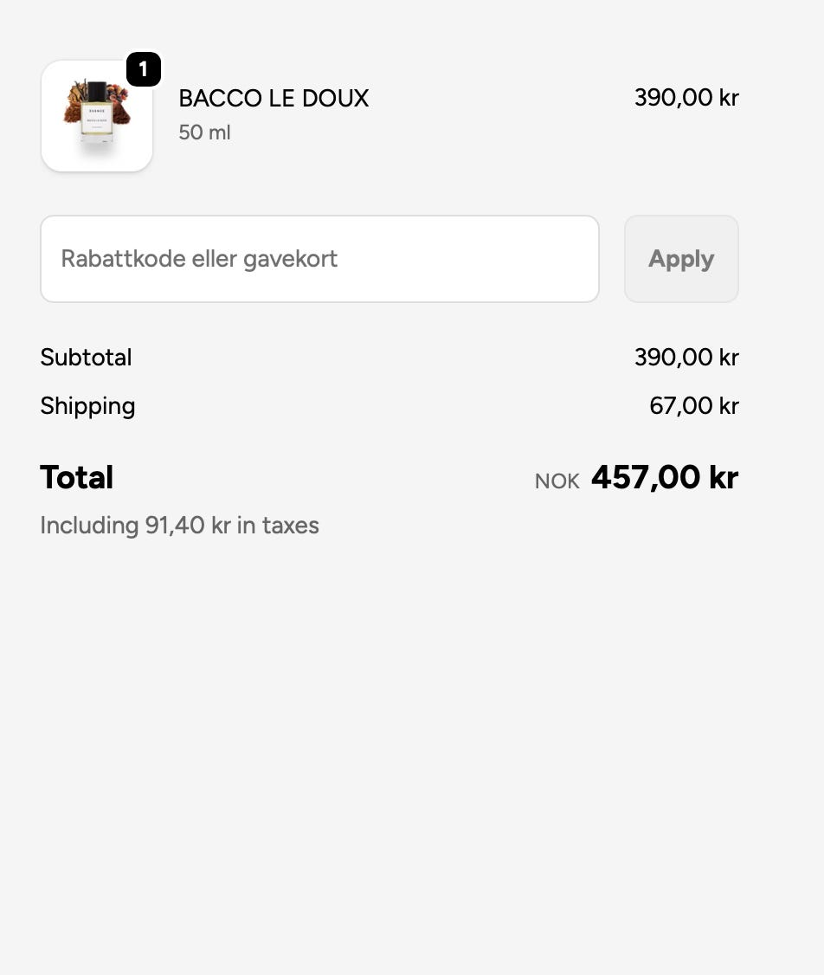The width and height of the screenshot is (824, 975).
Task: Click the words 'in taxes' in tax note
Action: click(278, 526)
